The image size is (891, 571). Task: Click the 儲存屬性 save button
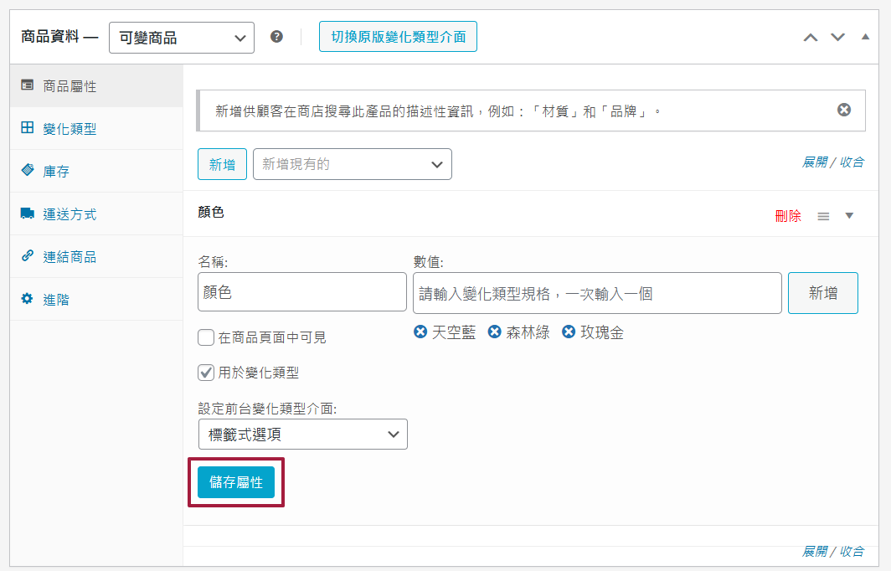[x=236, y=482]
